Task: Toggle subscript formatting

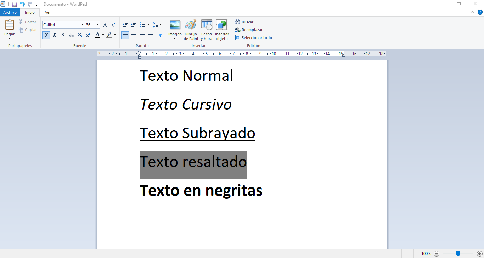Action: coord(80,35)
